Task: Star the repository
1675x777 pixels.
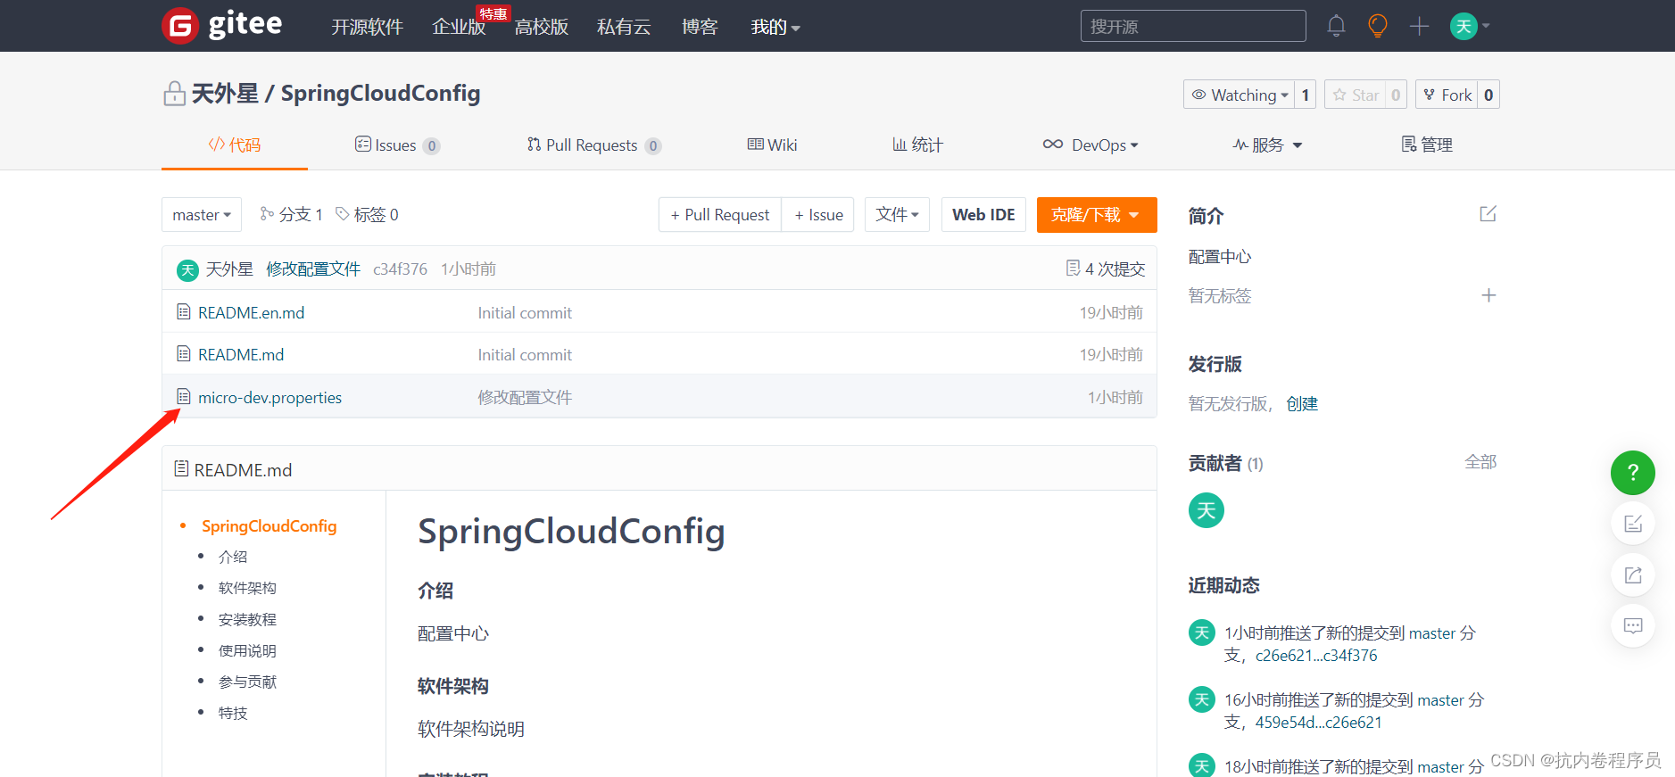Action: [x=1356, y=95]
